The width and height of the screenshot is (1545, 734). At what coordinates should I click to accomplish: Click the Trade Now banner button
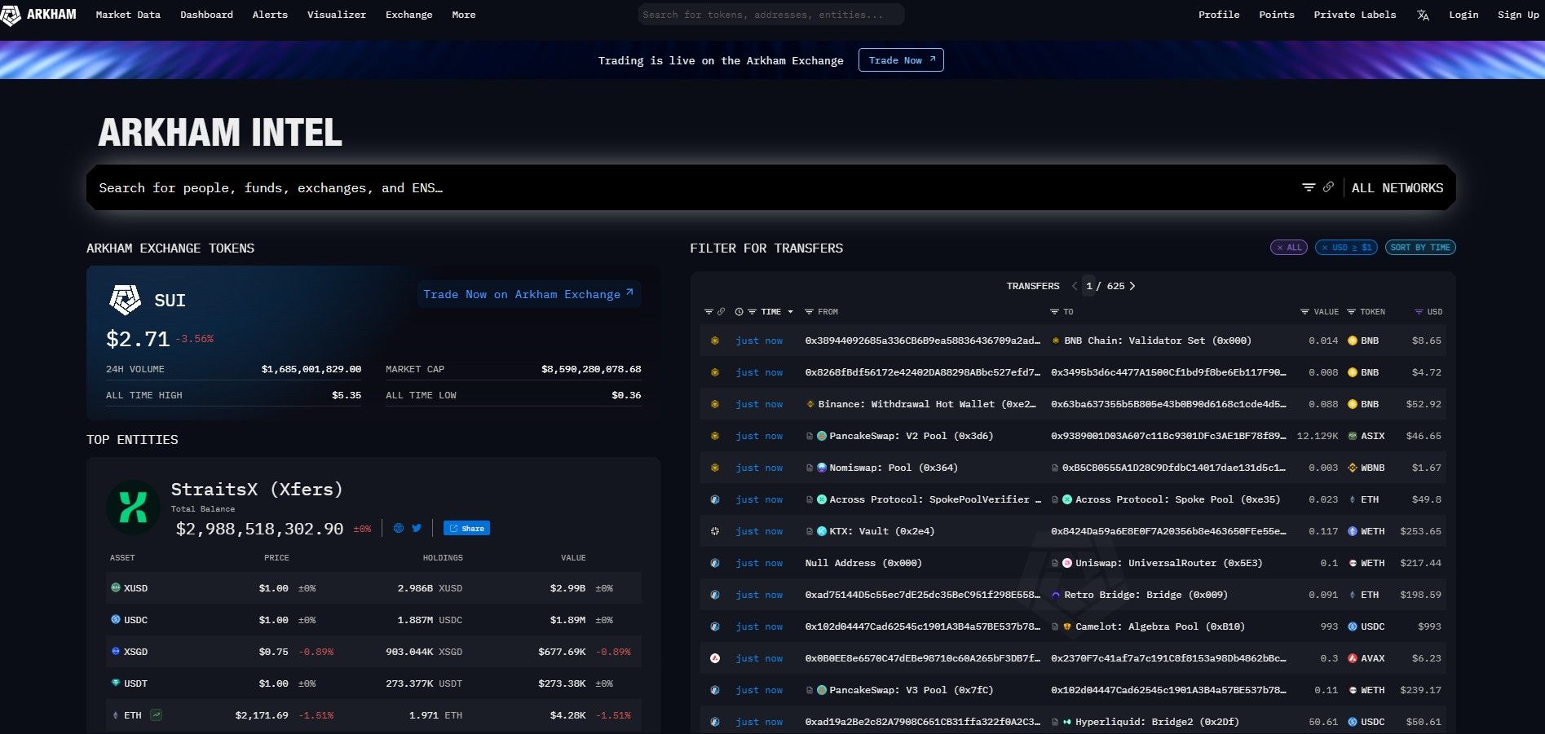pos(900,60)
